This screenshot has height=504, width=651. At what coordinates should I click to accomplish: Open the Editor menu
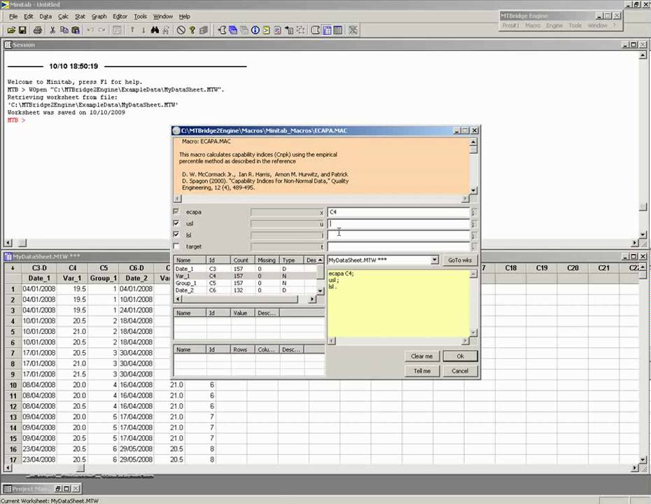pyautogui.click(x=120, y=16)
